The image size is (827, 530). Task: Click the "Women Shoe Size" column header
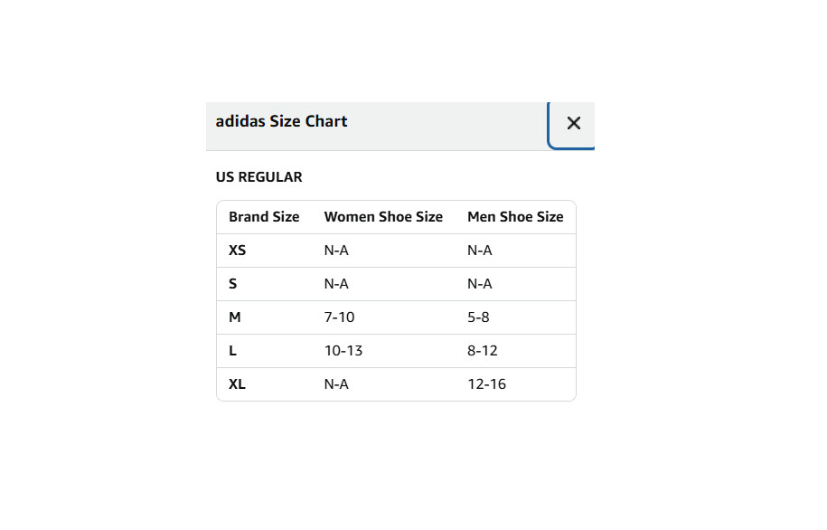click(383, 217)
